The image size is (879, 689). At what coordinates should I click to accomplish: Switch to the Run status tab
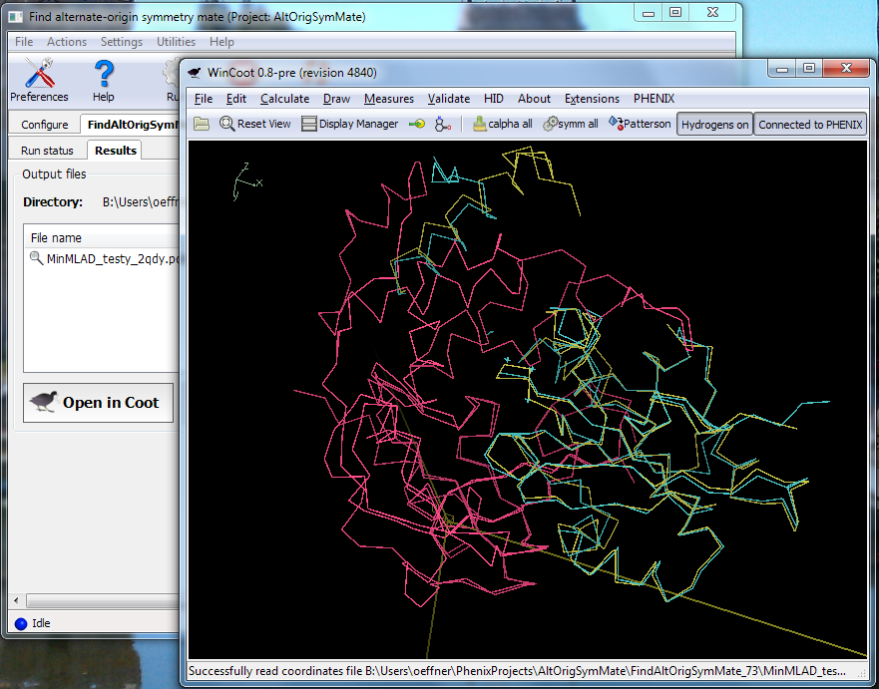tap(48, 151)
